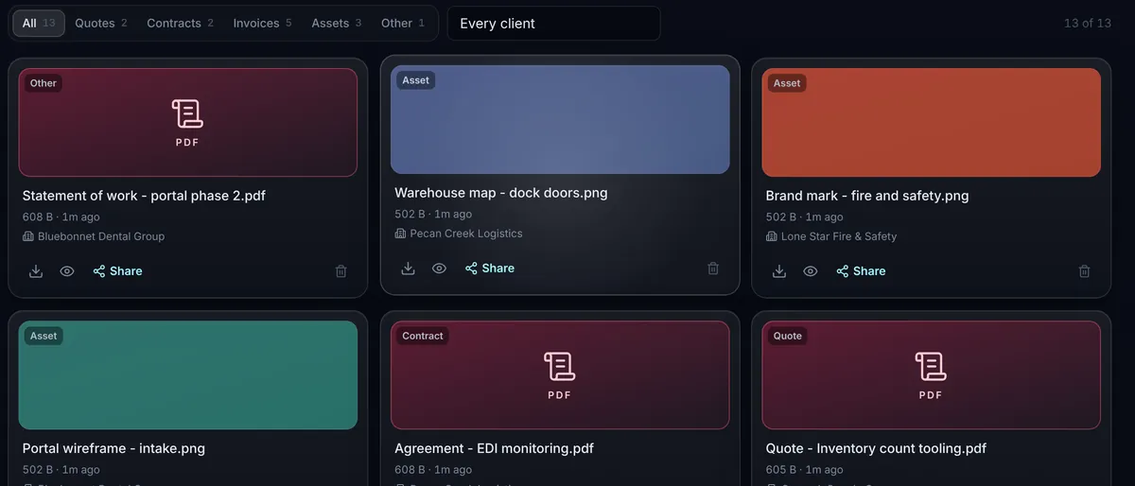Viewport: 1135px width, 486px height.
Task: Delete Statement of work - portal phase 2.pdf
Action: pos(341,271)
